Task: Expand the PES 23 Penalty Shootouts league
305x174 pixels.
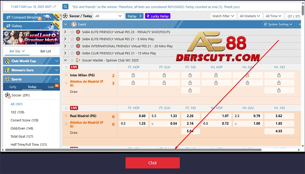Action: coord(65,32)
